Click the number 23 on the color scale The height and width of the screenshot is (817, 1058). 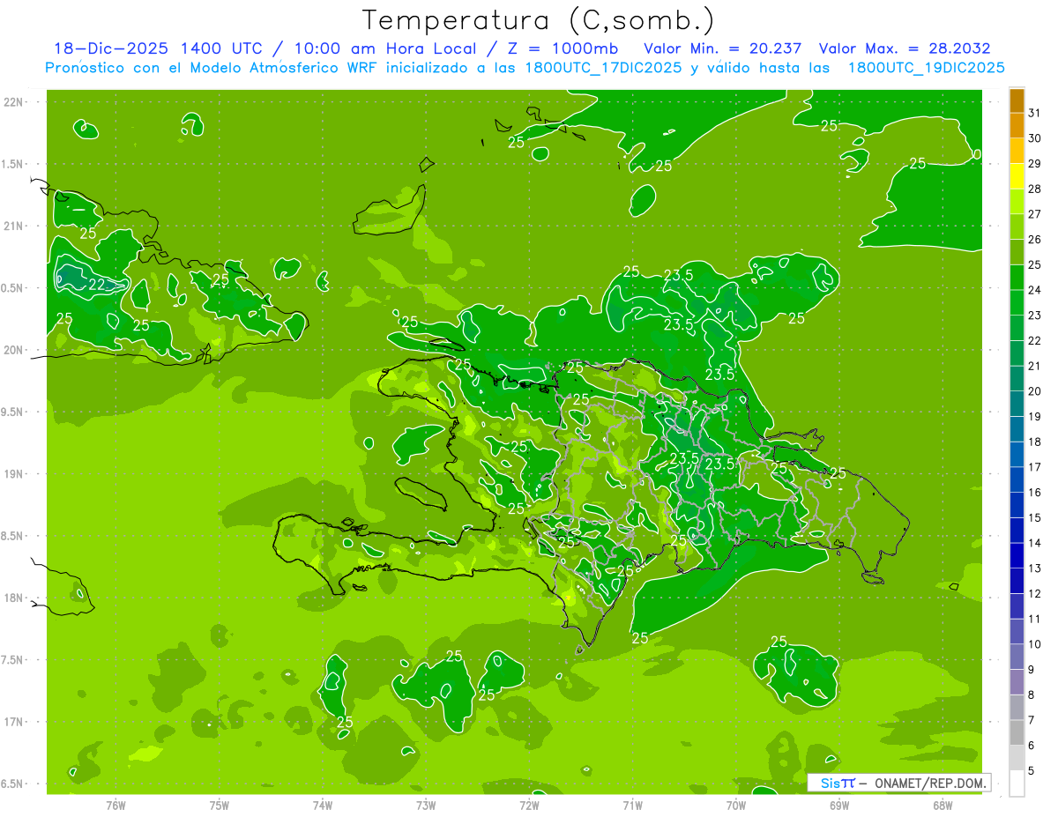pyautogui.click(x=1034, y=315)
